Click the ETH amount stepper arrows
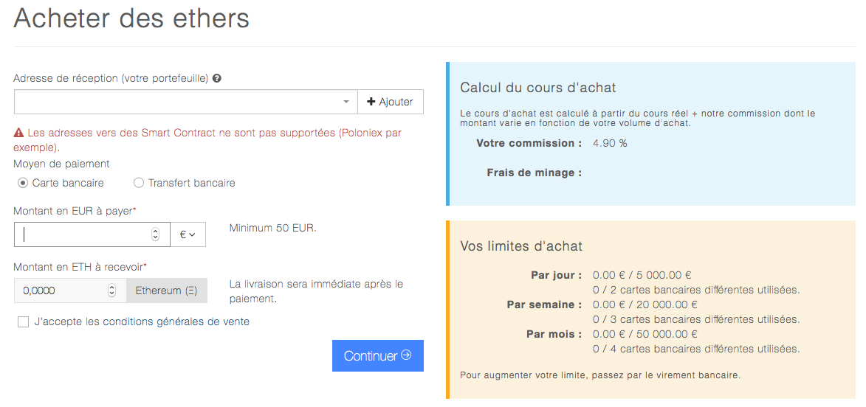866x407 pixels. (x=112, y=291)
